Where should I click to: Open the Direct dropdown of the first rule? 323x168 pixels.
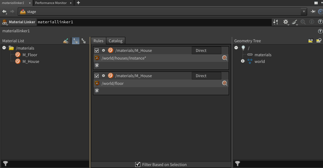point(206,51)
